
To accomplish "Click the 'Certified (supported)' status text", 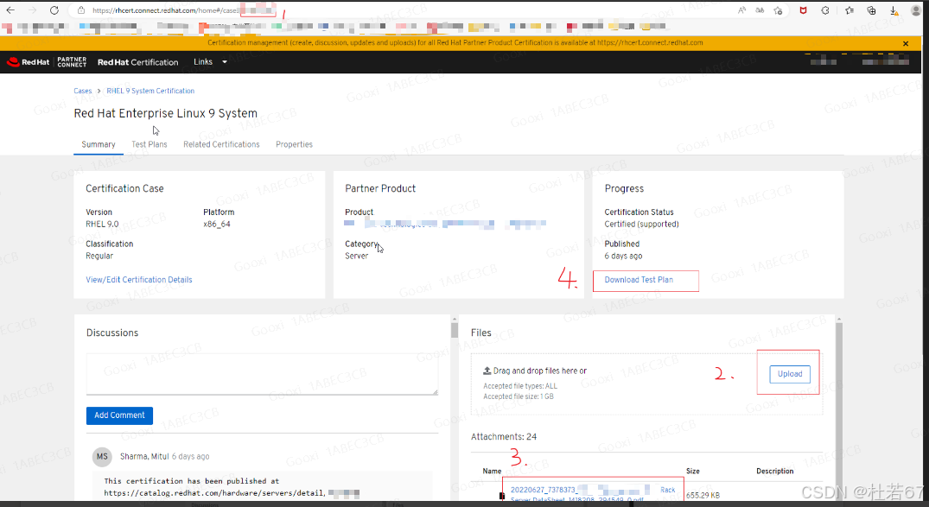I will click(641, 224).
